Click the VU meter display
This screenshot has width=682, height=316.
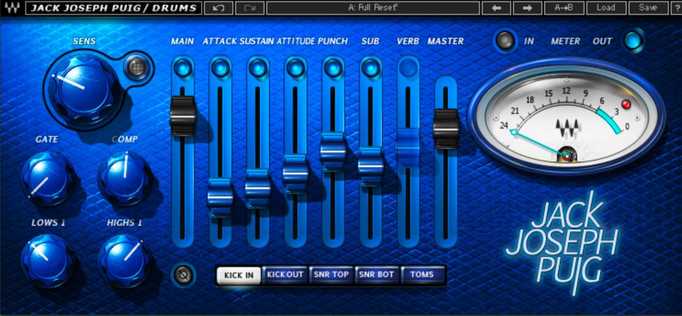pyautogui.click(x=566, y=117)
